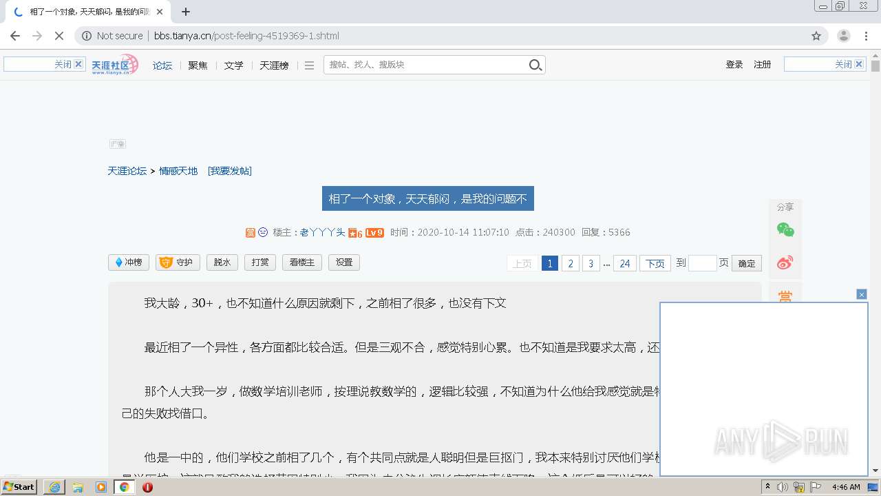View site information for Not secure
881x496 pixels.
113,36
